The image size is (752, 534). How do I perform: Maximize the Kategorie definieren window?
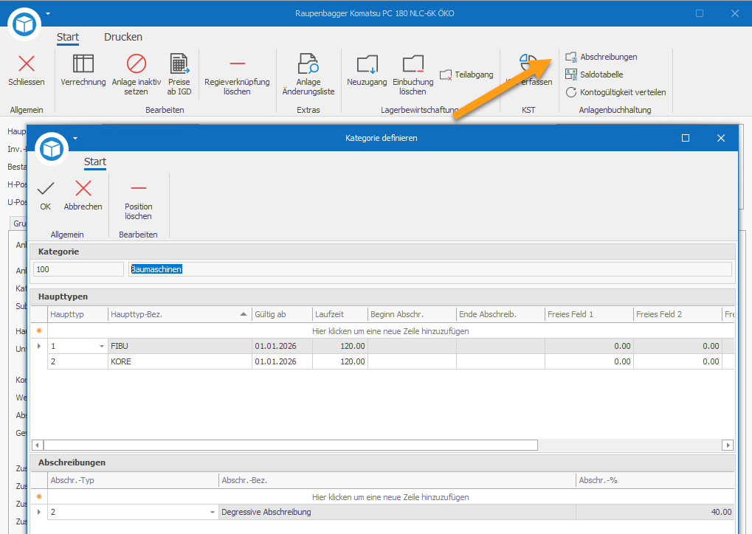point(686,138)
